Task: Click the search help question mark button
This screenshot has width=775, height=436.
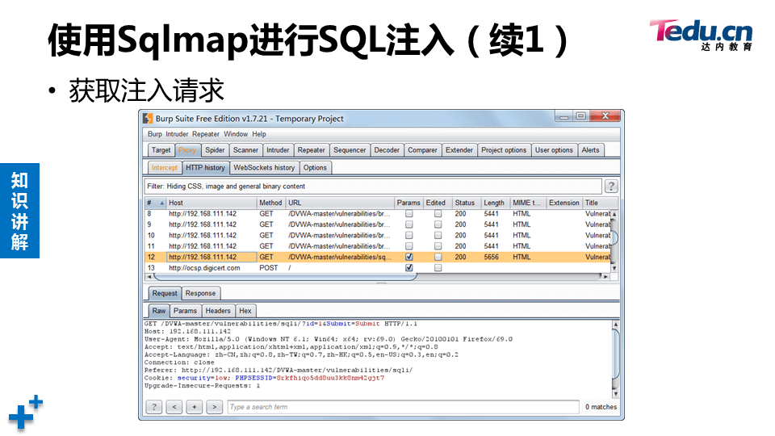Action: 153,407
